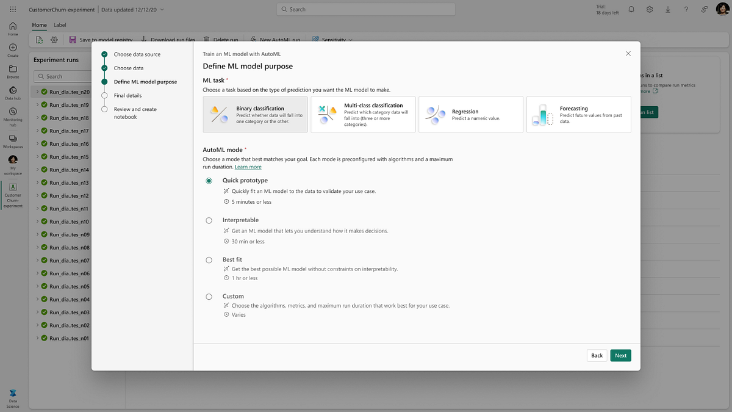Click the help question mark icon
Image resolution: width=732 pixels, height=412 pixels.
tap(686, 9)
